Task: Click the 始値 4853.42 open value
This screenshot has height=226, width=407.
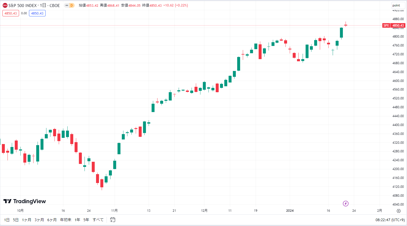Action: pyautogui.click(x=89, y=5)
